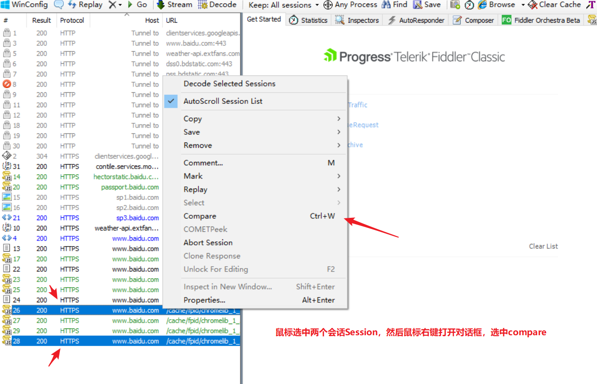Screen dimensions: 597x384
Task: Click the Save toolbar icon
Action: [427, 5]
